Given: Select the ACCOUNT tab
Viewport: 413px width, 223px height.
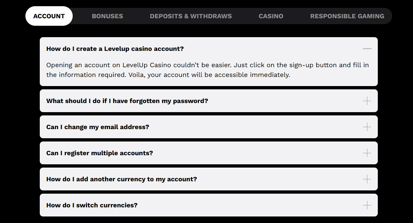Looking at the screenshot, I should point(49,16).
